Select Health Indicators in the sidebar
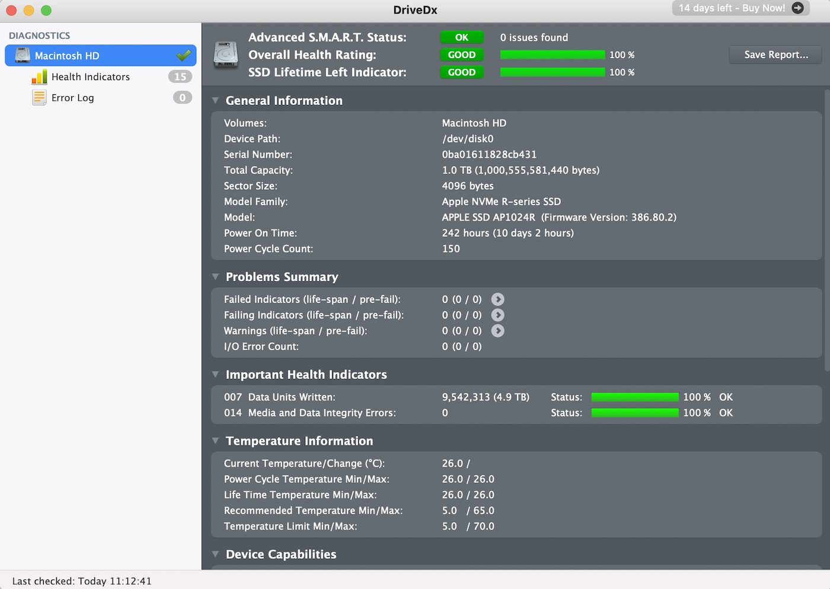This screenshot has height=589, width=830. 91,77
